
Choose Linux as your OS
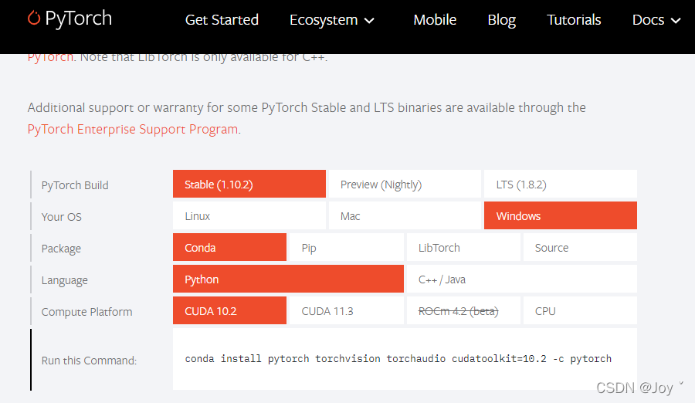tap(249, 215)
